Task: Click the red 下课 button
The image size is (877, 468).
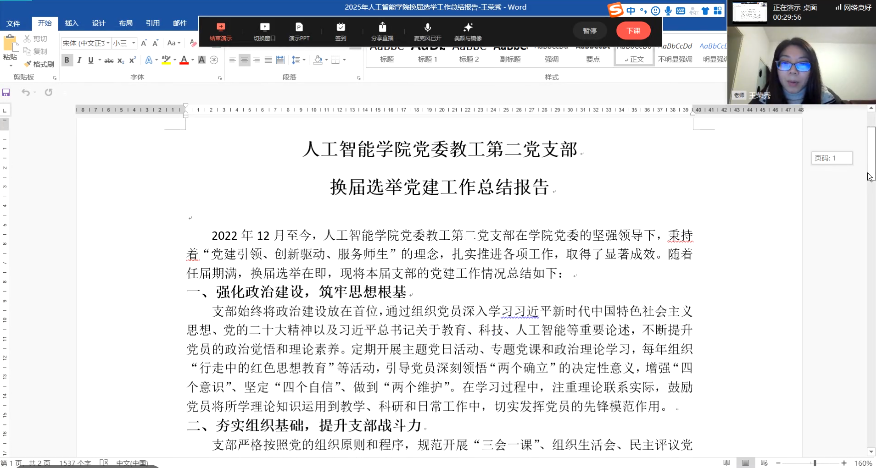Action: click(633, 31)
